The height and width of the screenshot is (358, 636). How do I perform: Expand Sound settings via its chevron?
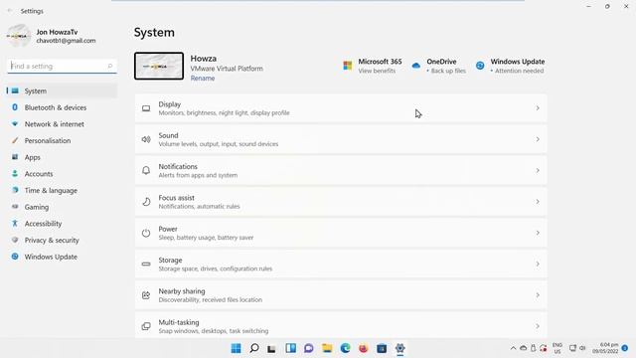click(x=538, y=139)
